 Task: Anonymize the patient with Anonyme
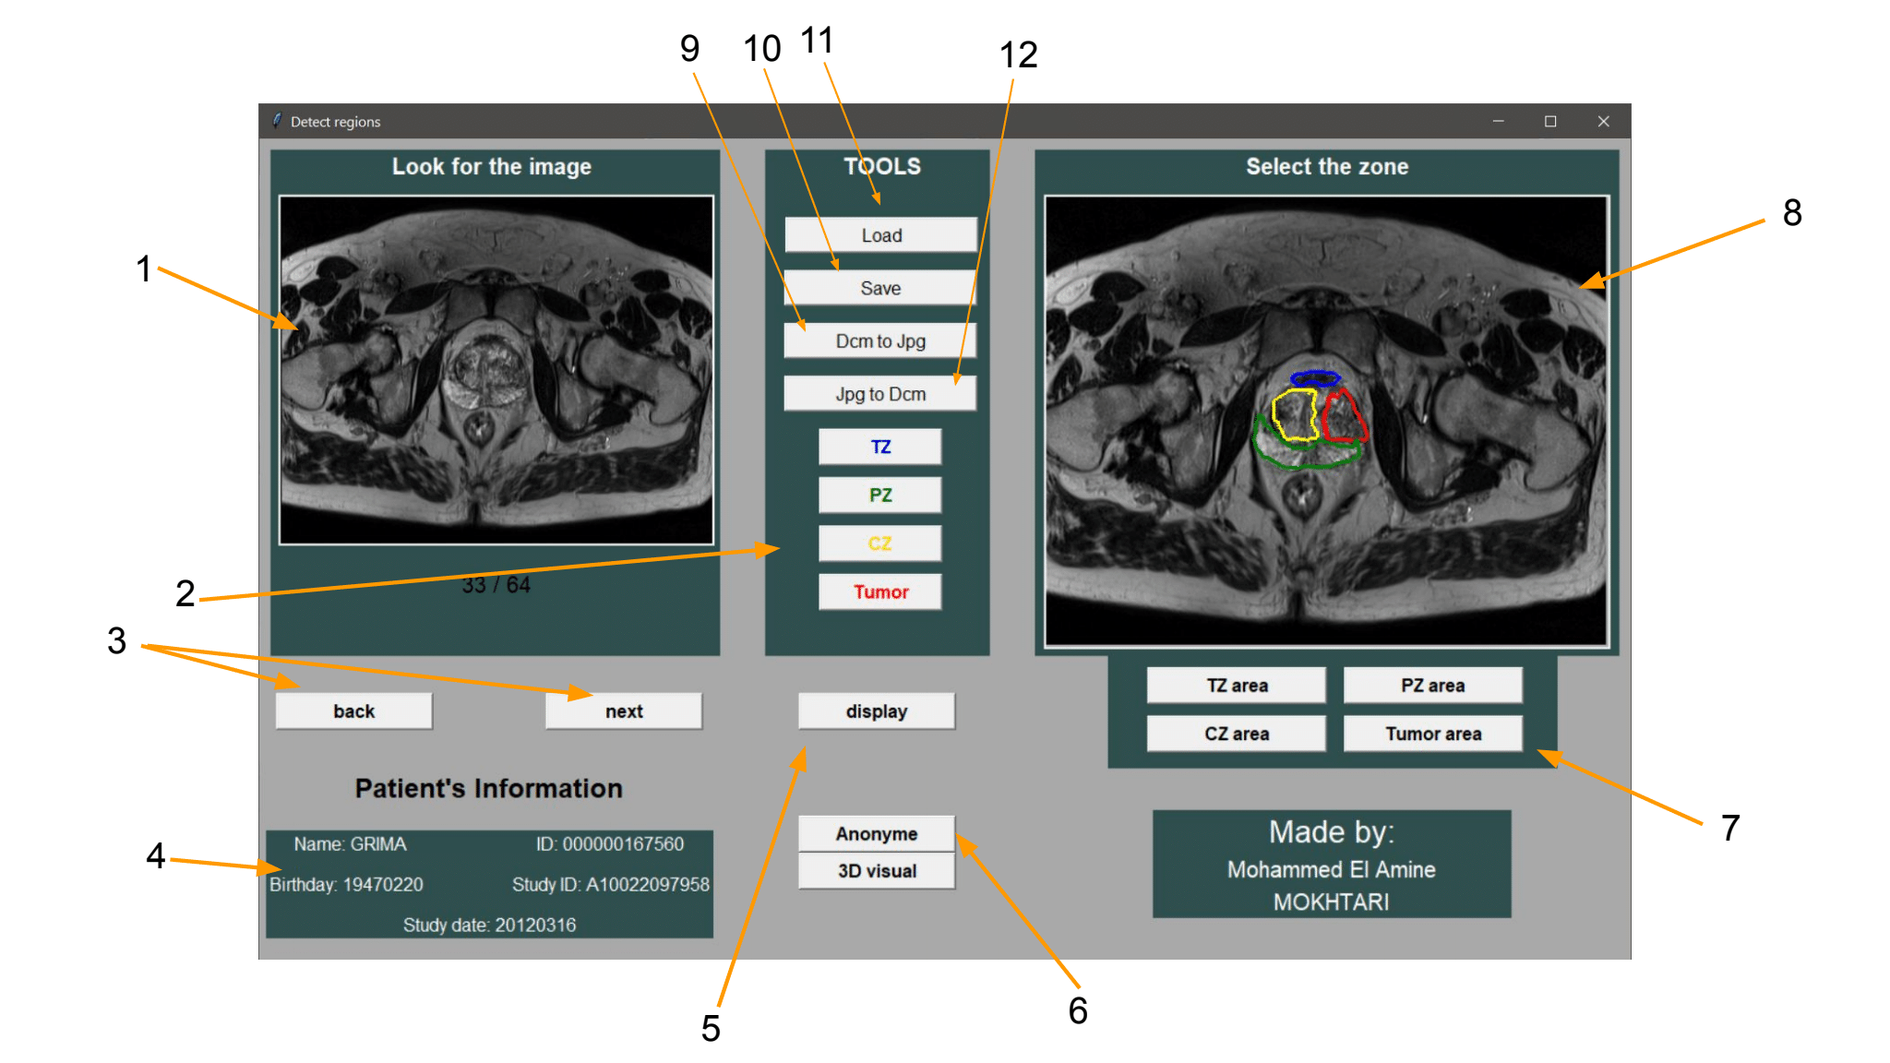click(876, 833)
